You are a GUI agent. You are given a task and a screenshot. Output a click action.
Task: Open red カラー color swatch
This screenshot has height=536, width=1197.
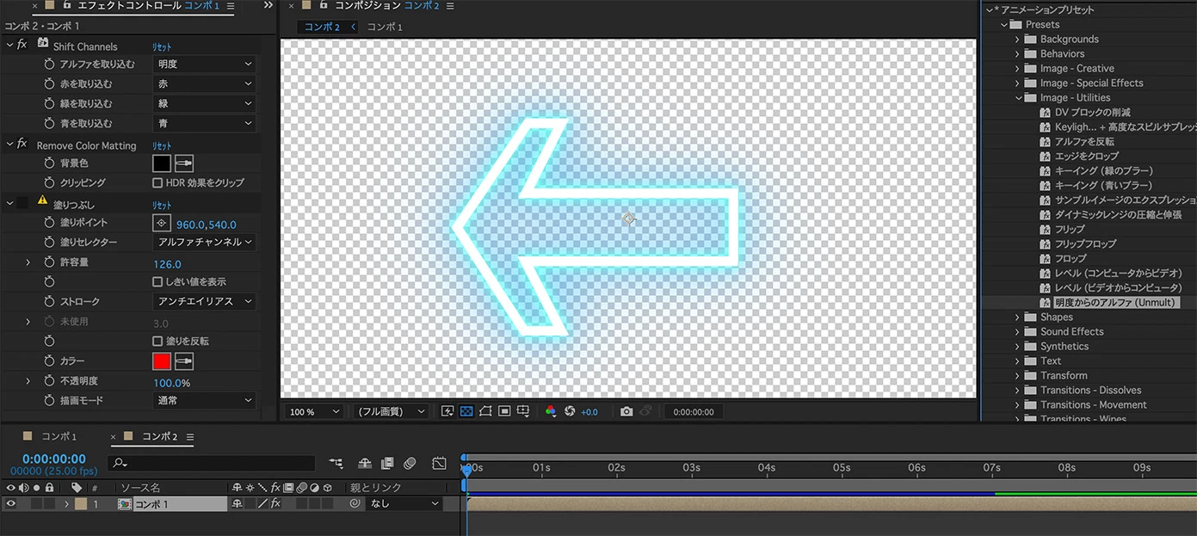click(x=162, y=361)
